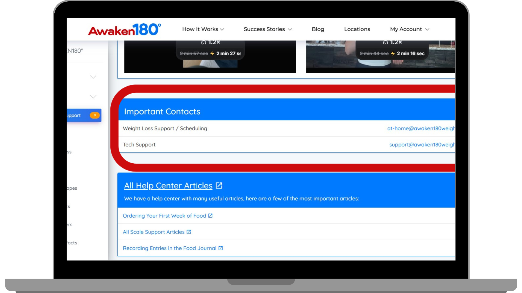Click external icon next to All Scale Support Articles
522x293 pixels.
tap(189, 232)
